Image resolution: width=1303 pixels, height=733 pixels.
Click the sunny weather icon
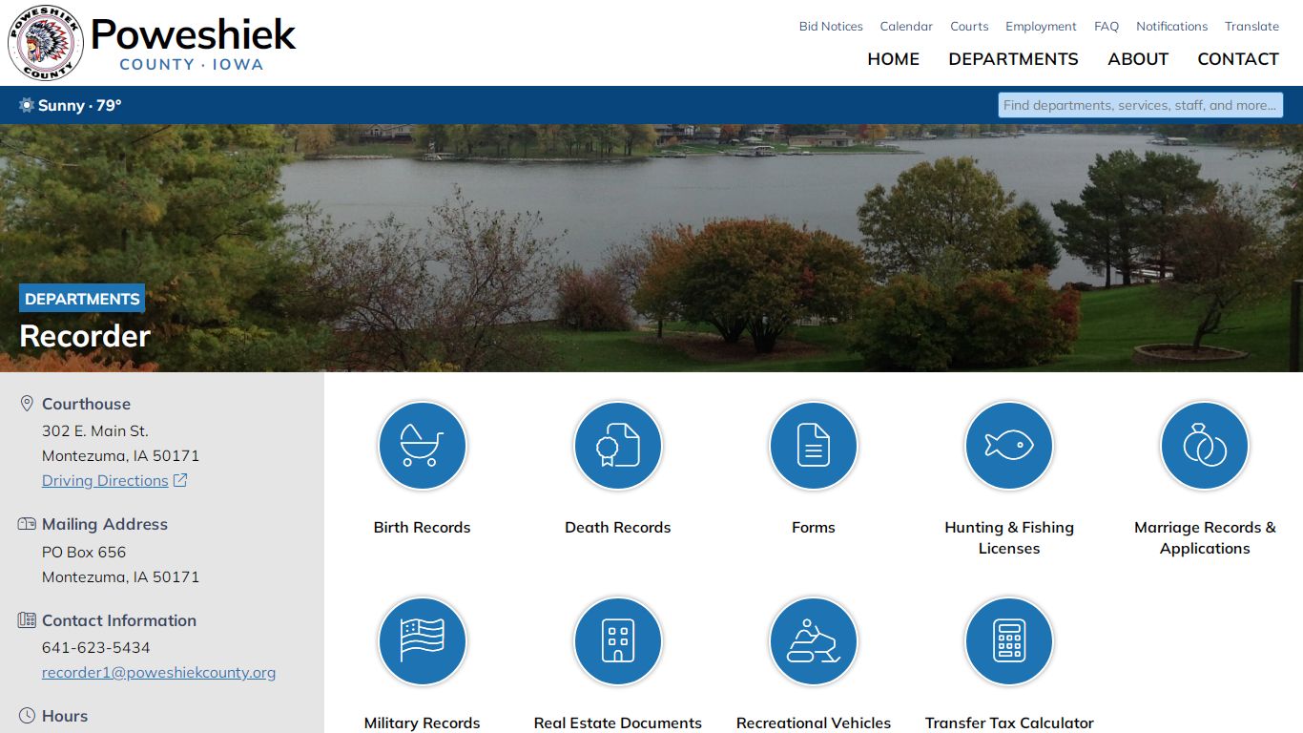point(27,105)
